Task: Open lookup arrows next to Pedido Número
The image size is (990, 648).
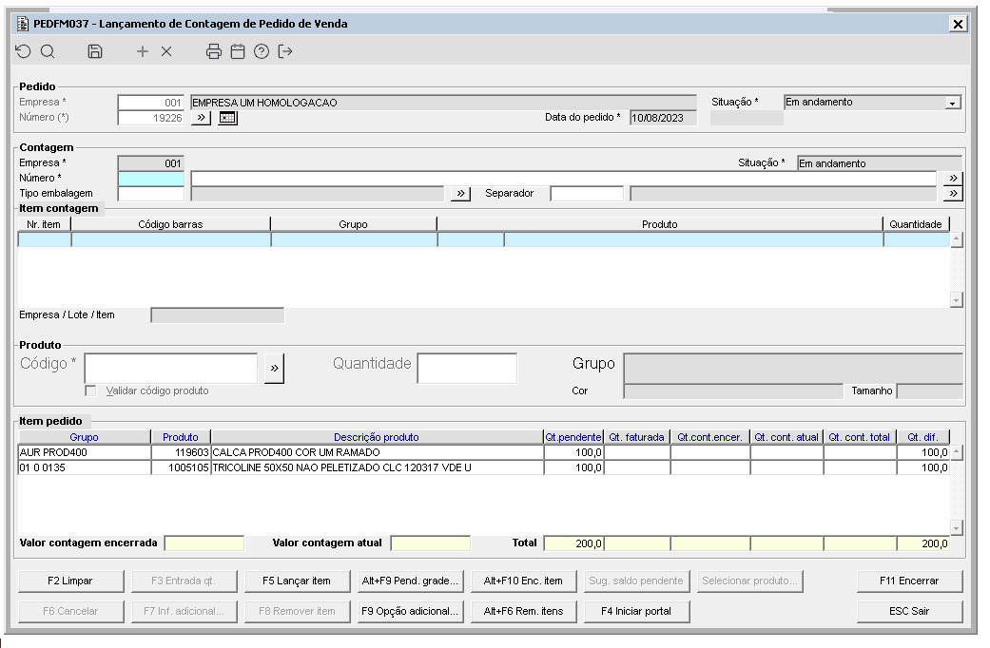Action: [201, 118]
